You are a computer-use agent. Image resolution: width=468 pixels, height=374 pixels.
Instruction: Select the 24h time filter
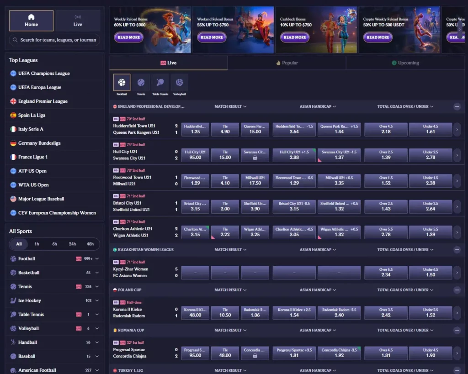coord(72,244)
